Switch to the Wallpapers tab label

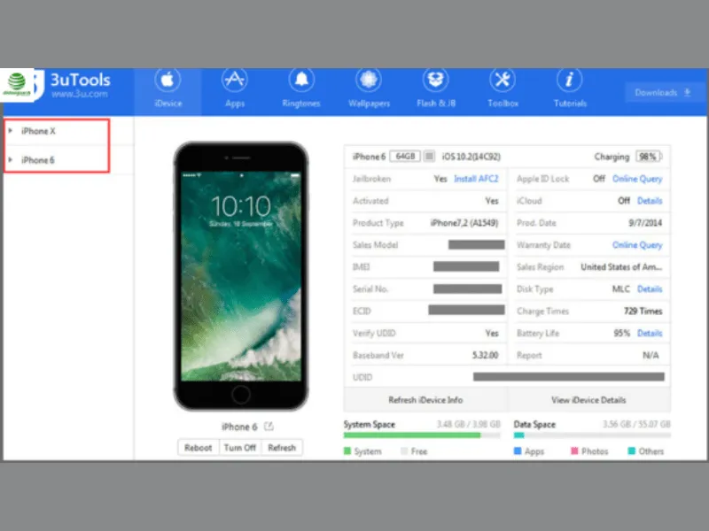369,104
